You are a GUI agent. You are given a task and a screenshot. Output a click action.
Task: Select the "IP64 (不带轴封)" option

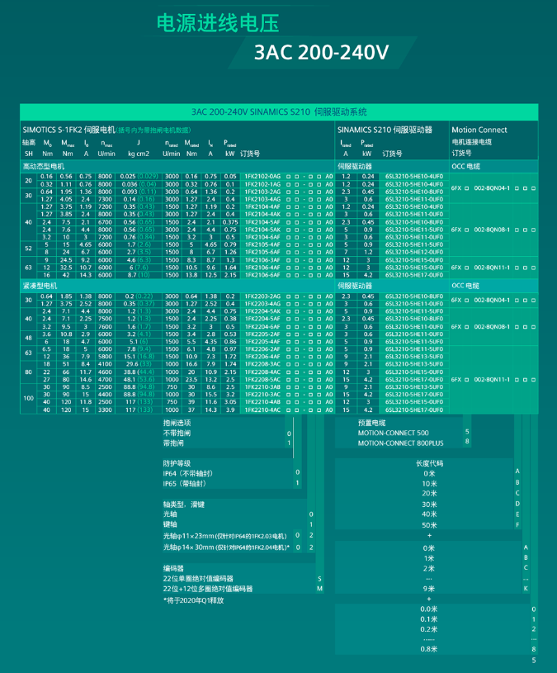tap(188, 473)
